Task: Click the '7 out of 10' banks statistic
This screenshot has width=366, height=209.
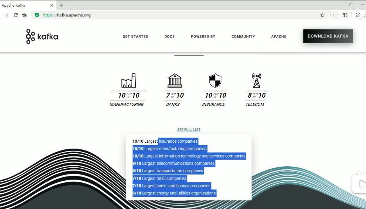Action: click(x=175, y=95)
